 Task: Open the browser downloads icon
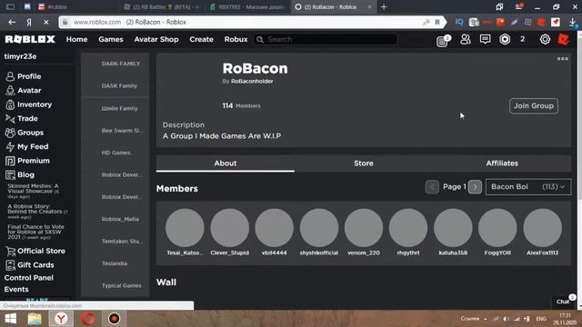click(572, 22)
